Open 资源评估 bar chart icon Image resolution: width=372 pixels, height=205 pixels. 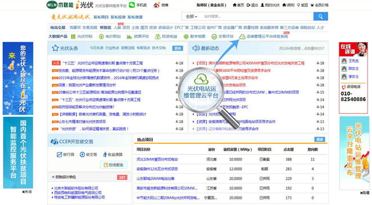[129, 37]
